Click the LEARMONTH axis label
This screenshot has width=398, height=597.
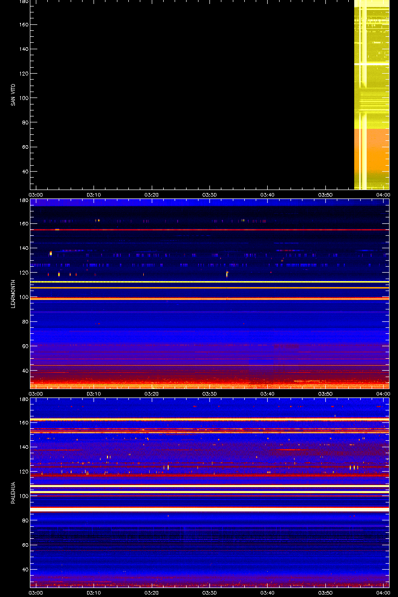coord(13,294)
